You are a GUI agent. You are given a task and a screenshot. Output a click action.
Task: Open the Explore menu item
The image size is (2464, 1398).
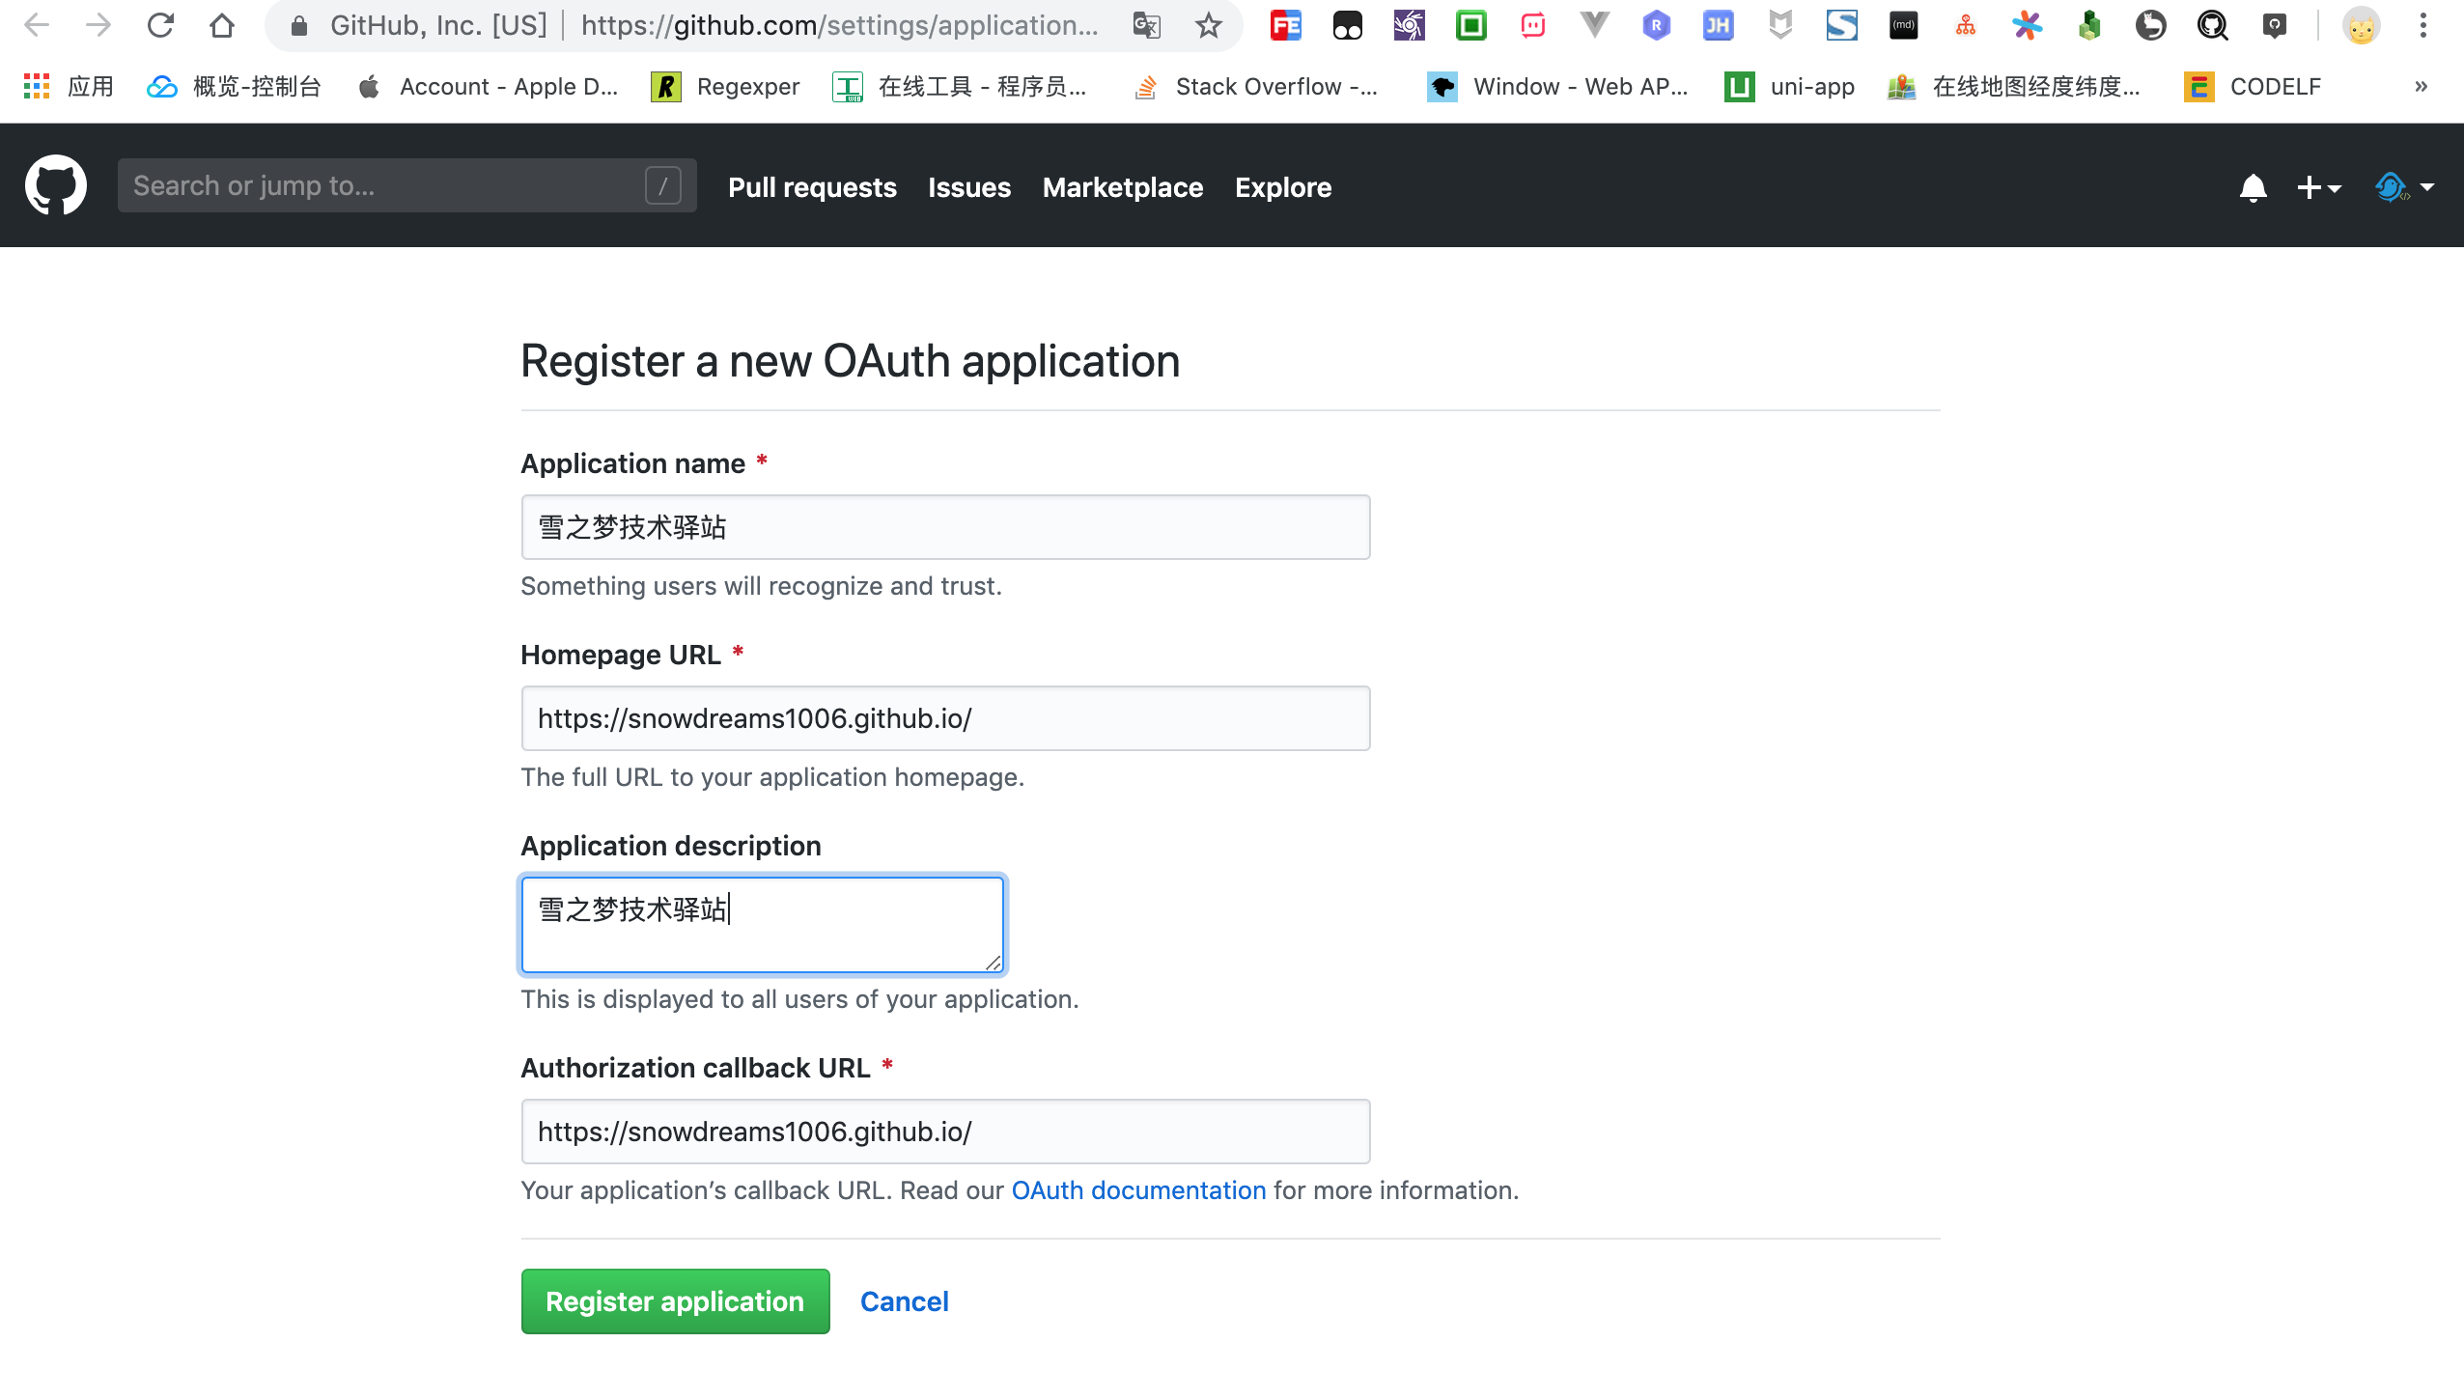coord(1283,187)
